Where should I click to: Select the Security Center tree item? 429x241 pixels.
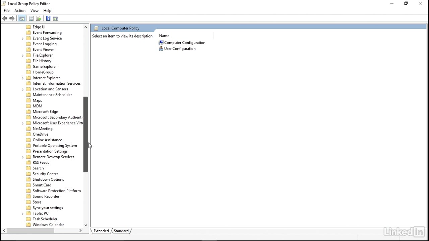[45, 174]
